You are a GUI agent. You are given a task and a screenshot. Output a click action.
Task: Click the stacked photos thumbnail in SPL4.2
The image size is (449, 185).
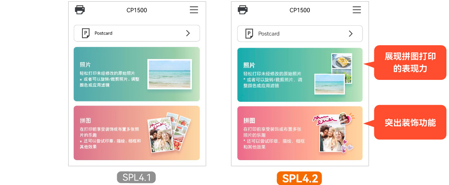[333, 74]
